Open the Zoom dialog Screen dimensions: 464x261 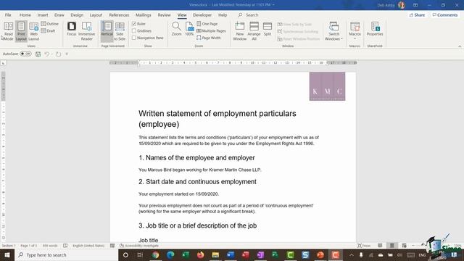click(176, 29)
